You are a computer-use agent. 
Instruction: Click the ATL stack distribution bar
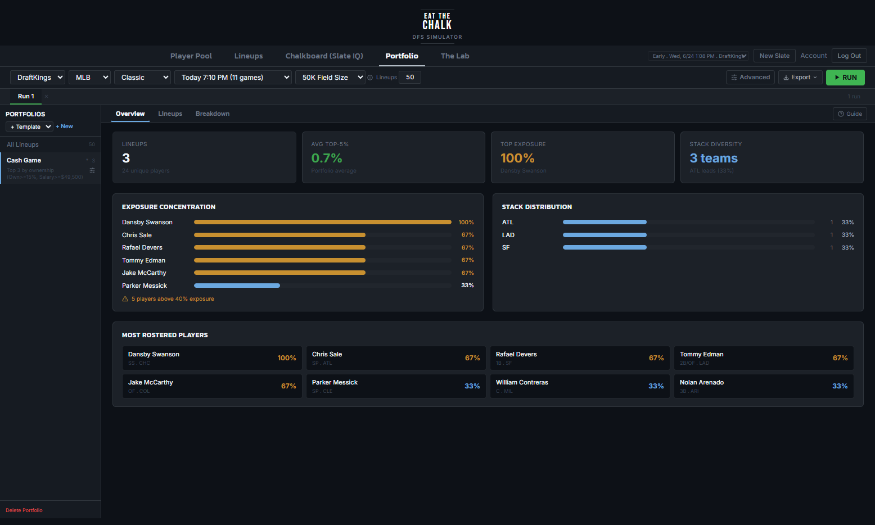pyautogui.click(x=605, y=222)
